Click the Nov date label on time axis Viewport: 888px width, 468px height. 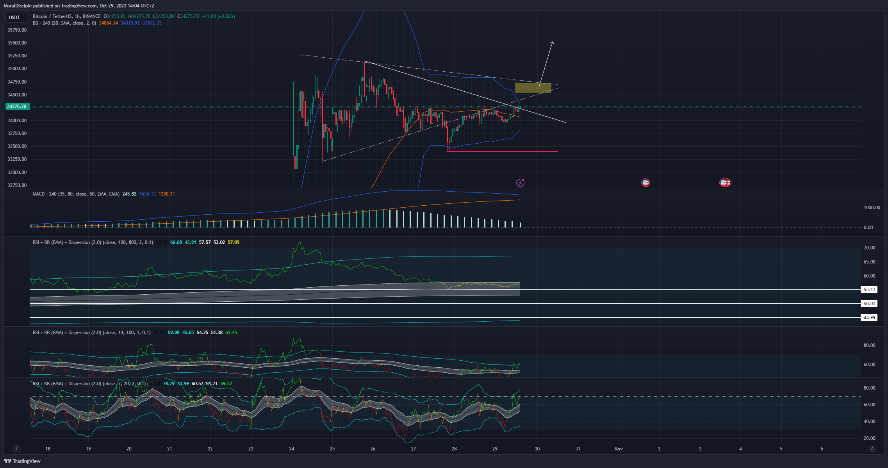pos(619,449)
